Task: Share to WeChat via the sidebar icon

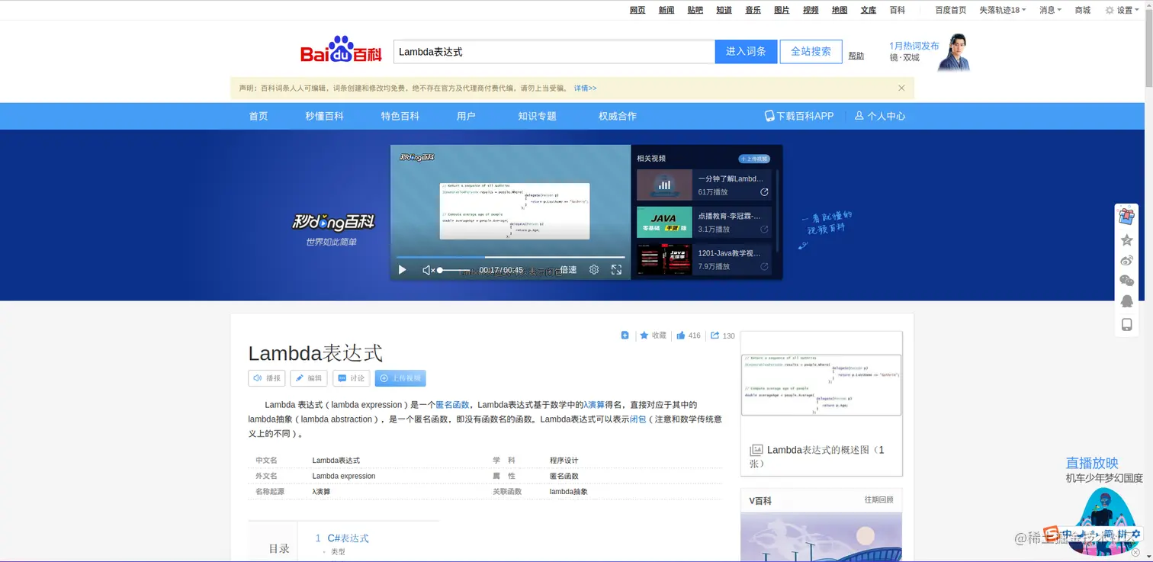Action: point(1126,281)
